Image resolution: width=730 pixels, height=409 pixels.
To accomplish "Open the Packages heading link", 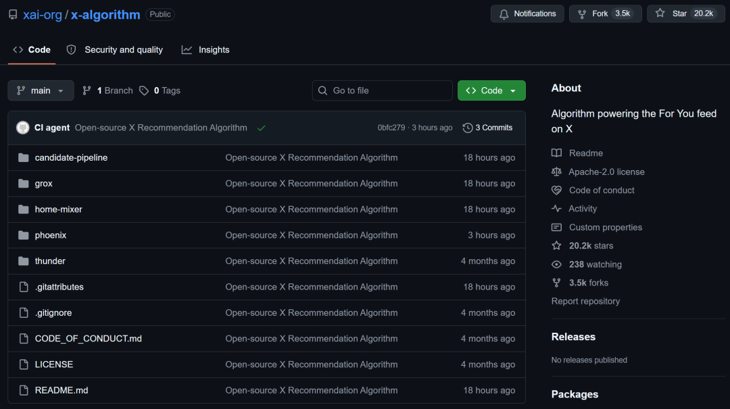I will (x=575, y=394).
